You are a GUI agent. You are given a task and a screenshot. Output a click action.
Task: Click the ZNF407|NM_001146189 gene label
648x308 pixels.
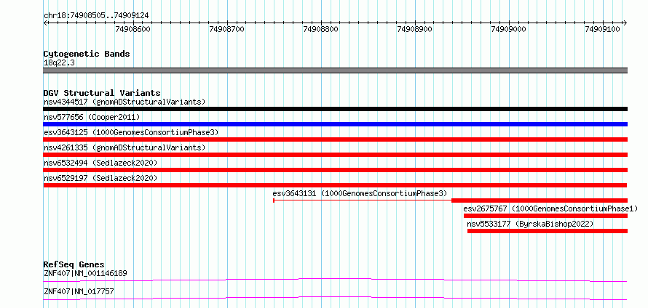tap(85, 273)
